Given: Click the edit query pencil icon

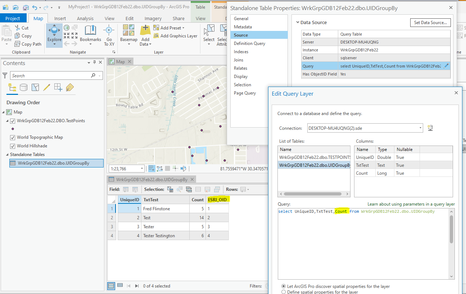Looking at the screenshot, I should click(x=446, y=66).
